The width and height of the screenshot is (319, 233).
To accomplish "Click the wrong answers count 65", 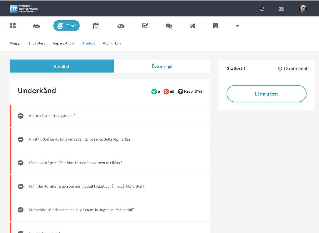I will tap(172, 92).
